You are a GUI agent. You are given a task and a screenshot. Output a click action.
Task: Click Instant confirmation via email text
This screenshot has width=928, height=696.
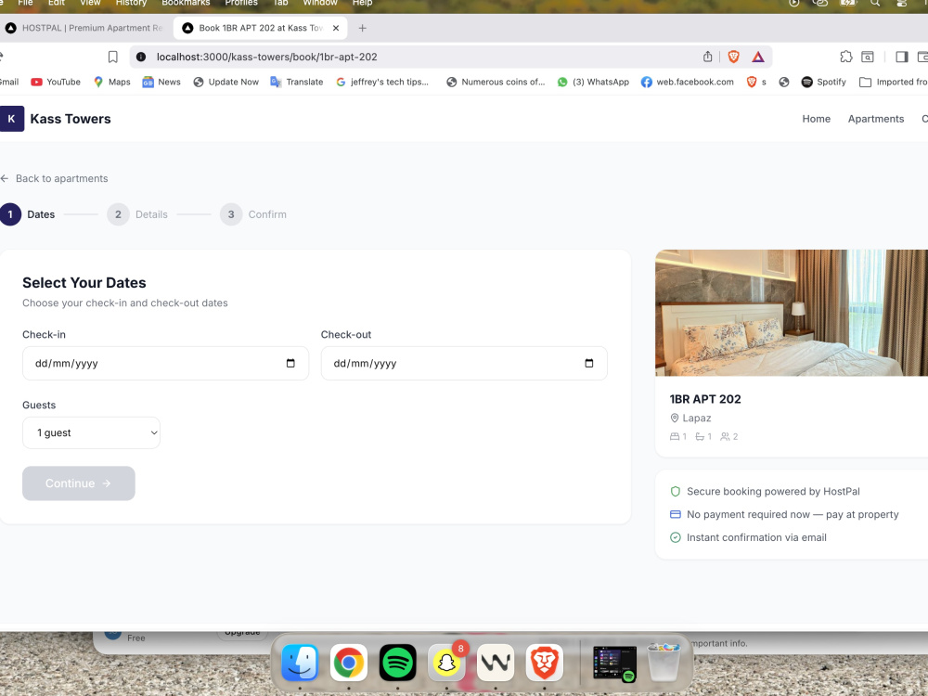[x=756, y=538]
